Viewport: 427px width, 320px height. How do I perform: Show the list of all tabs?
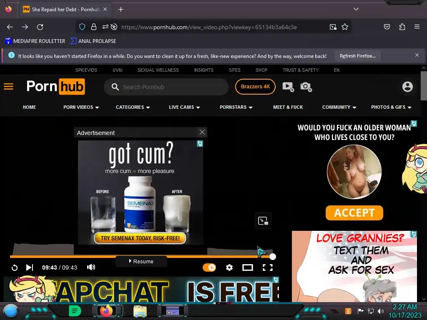coord(356,9)
